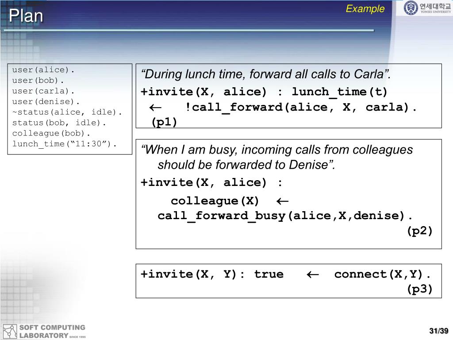Click the line 'colleague(bob).'
The height and width of the screenshot is (340, 453).
[51, 133]
